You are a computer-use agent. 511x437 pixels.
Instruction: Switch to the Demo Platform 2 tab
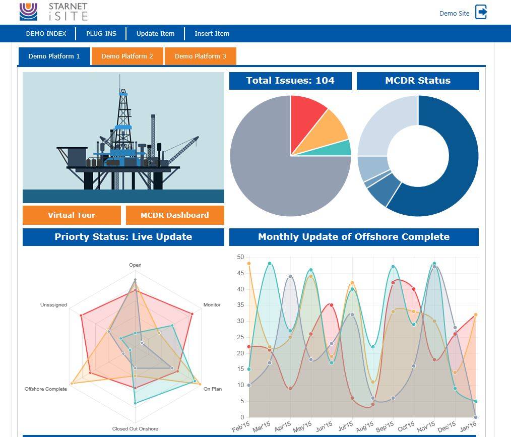point(127,56)
